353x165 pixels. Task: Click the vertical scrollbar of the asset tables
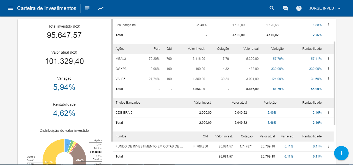334,82
